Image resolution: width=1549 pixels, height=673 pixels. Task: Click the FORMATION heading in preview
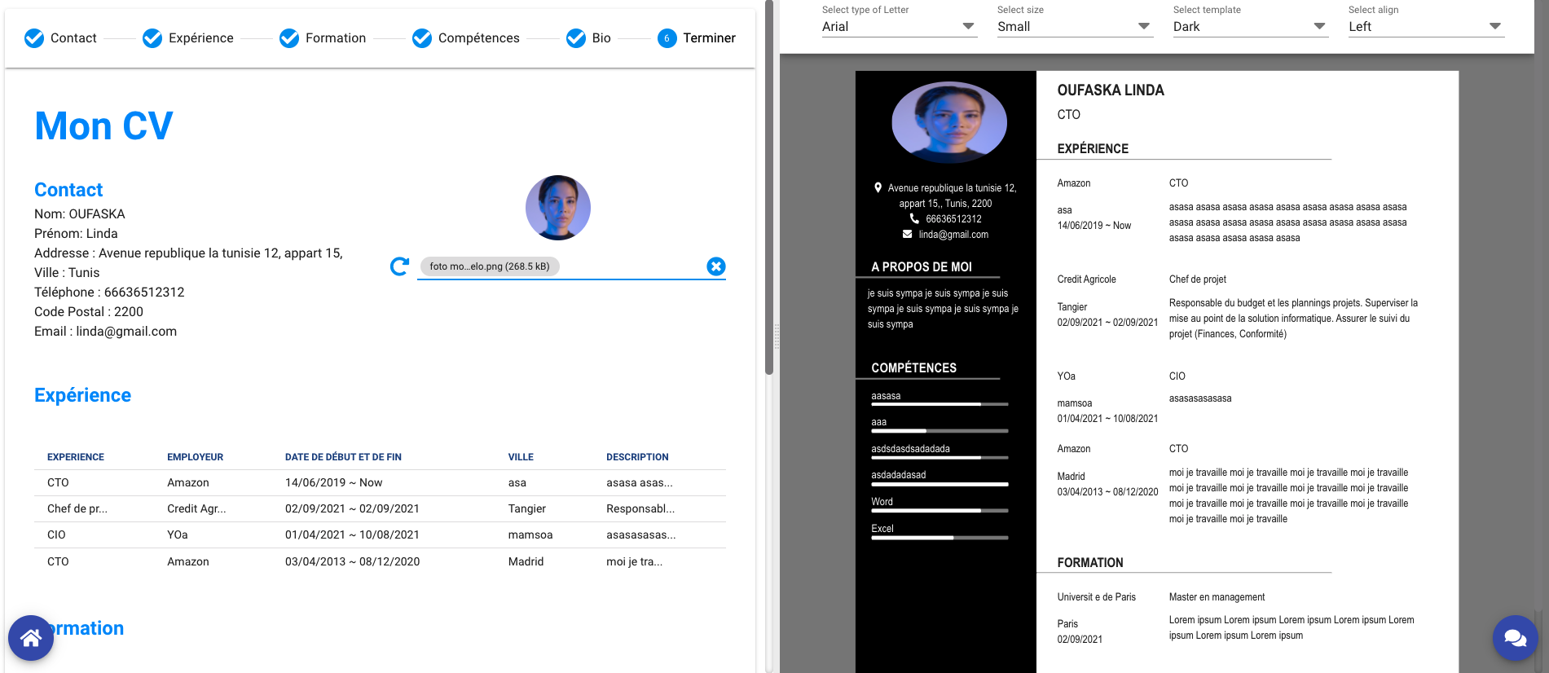coord(1090,562)
